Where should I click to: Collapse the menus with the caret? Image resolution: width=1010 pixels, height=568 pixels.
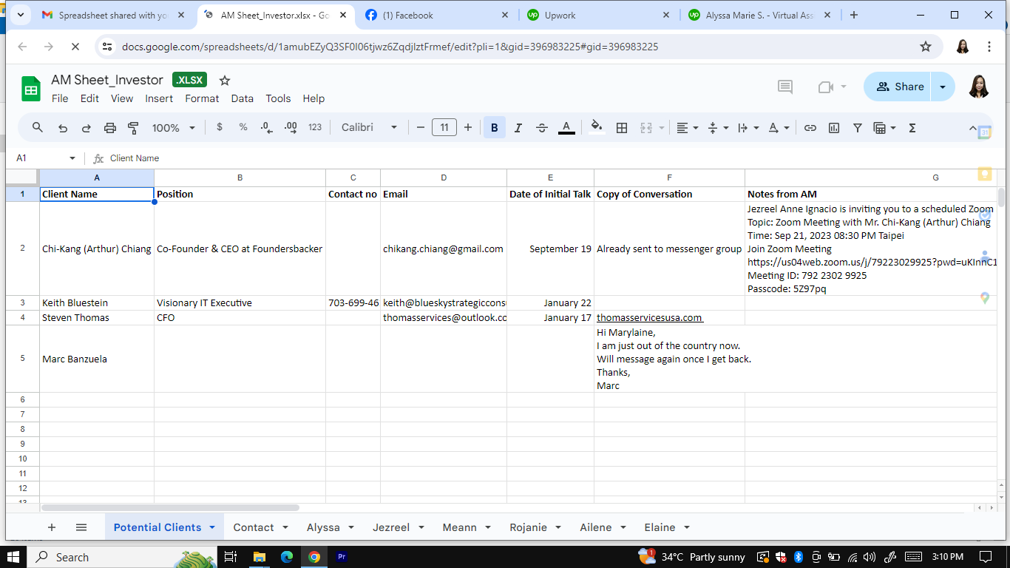point(973,128)
